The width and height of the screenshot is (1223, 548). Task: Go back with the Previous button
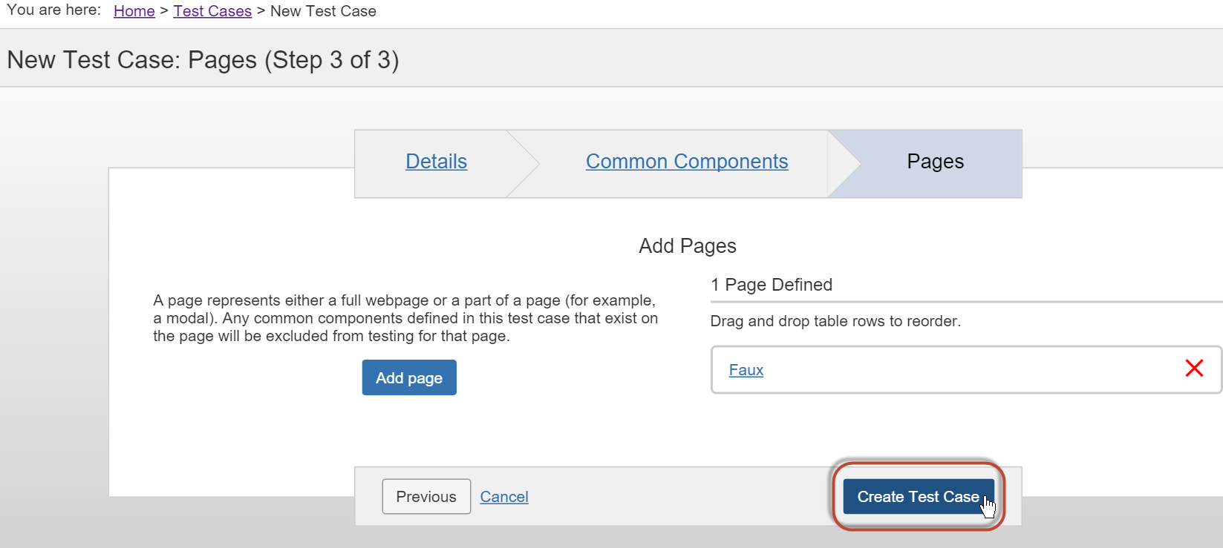coord(426,497)
